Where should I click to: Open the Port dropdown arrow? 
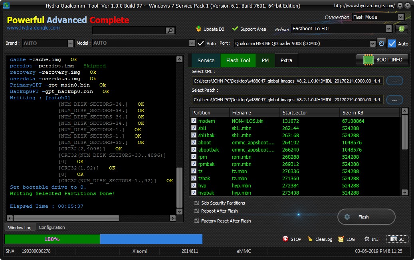click(x=372, y=43)
